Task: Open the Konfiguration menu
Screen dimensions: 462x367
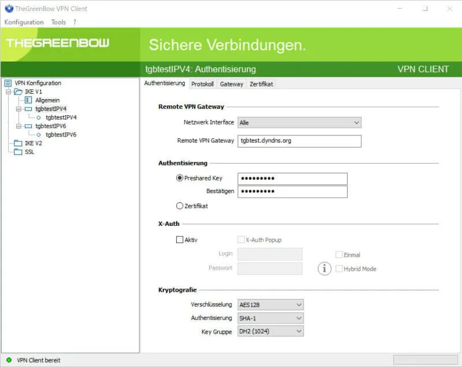Action: [x=24, y=22]
